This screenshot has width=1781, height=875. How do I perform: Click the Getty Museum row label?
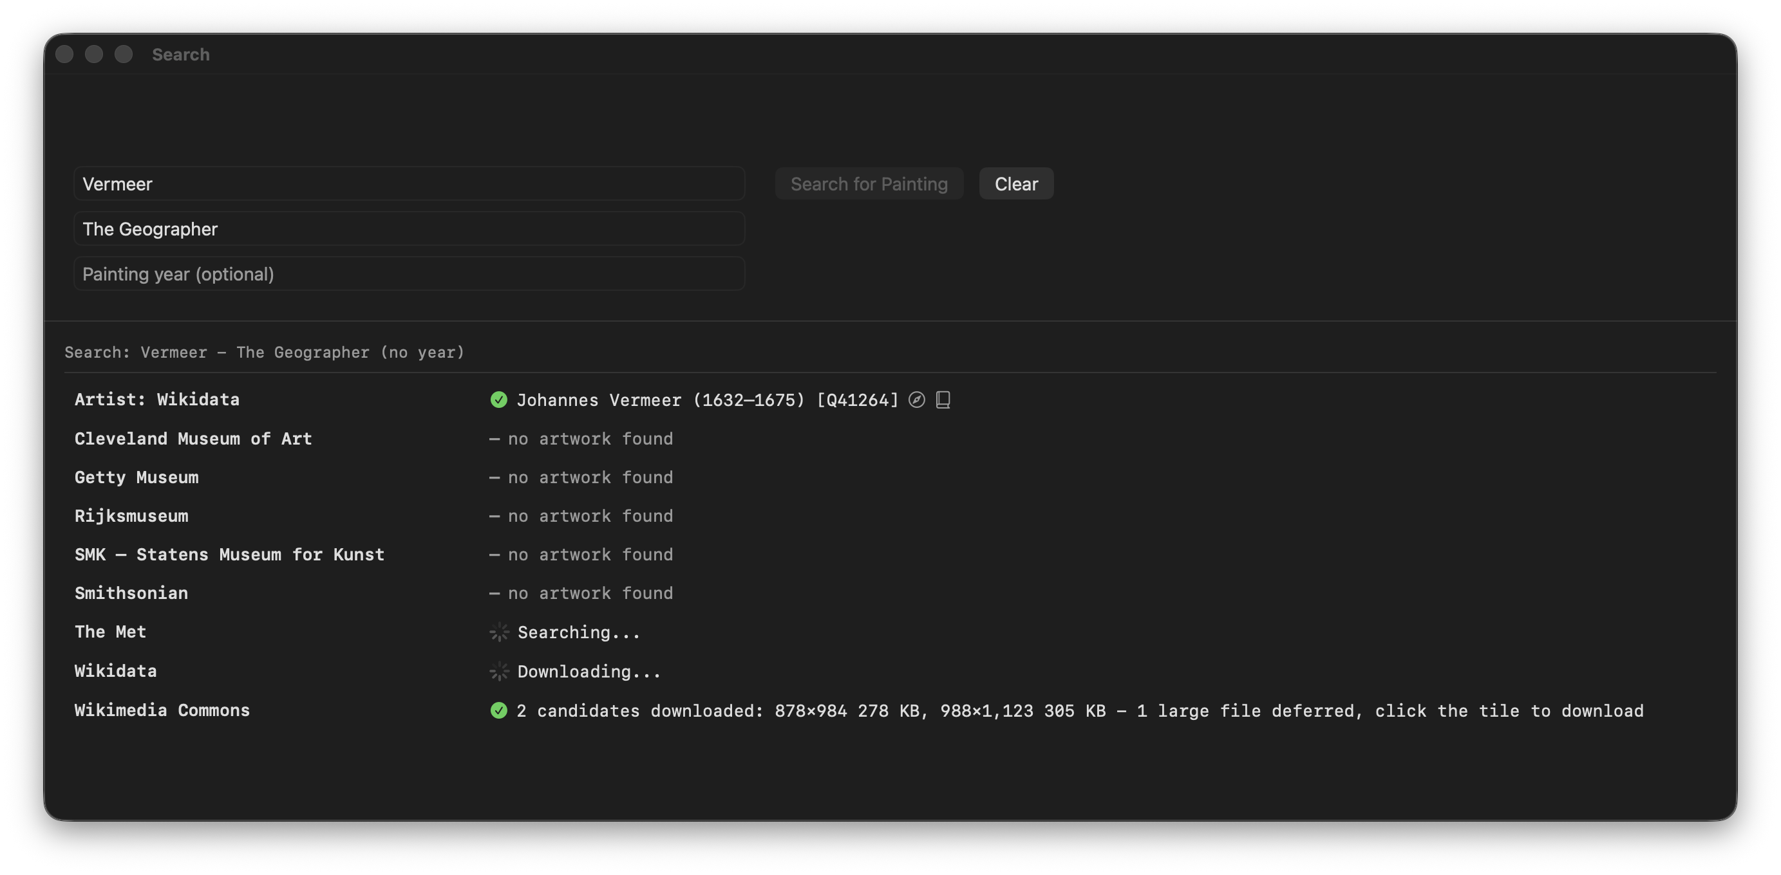click(137, 477)
